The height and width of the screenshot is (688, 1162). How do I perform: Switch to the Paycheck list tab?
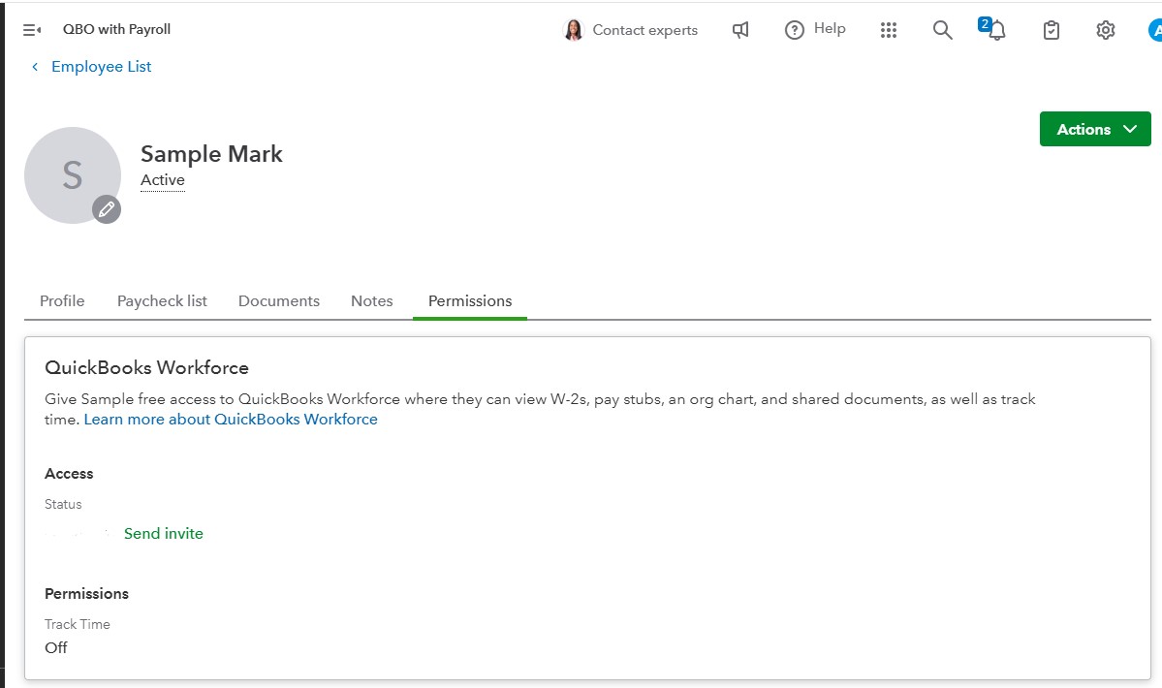pos(162,300)
